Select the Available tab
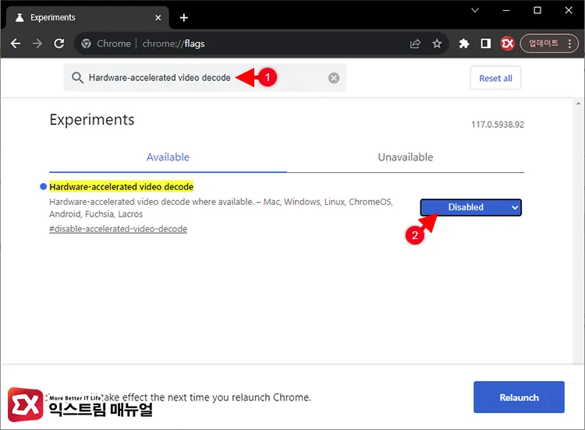This screenshot has height=430, width=585. [x=168, y=157]
